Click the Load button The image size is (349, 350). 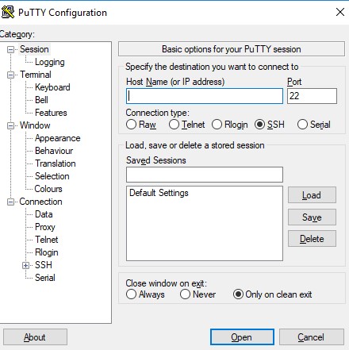312,195
